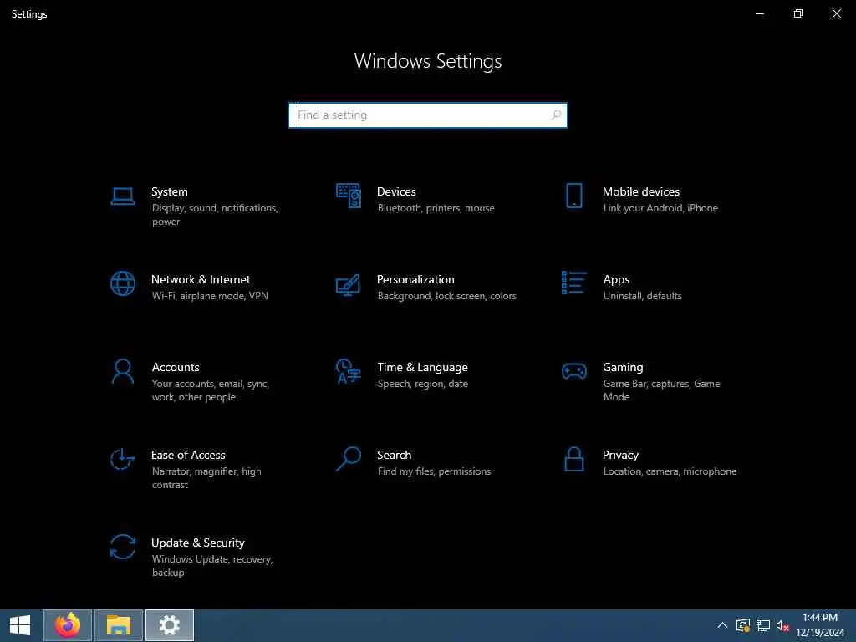Open the Search magnifying glass category icon
This screenshot has height=642, width=856.
coord(349,459)
